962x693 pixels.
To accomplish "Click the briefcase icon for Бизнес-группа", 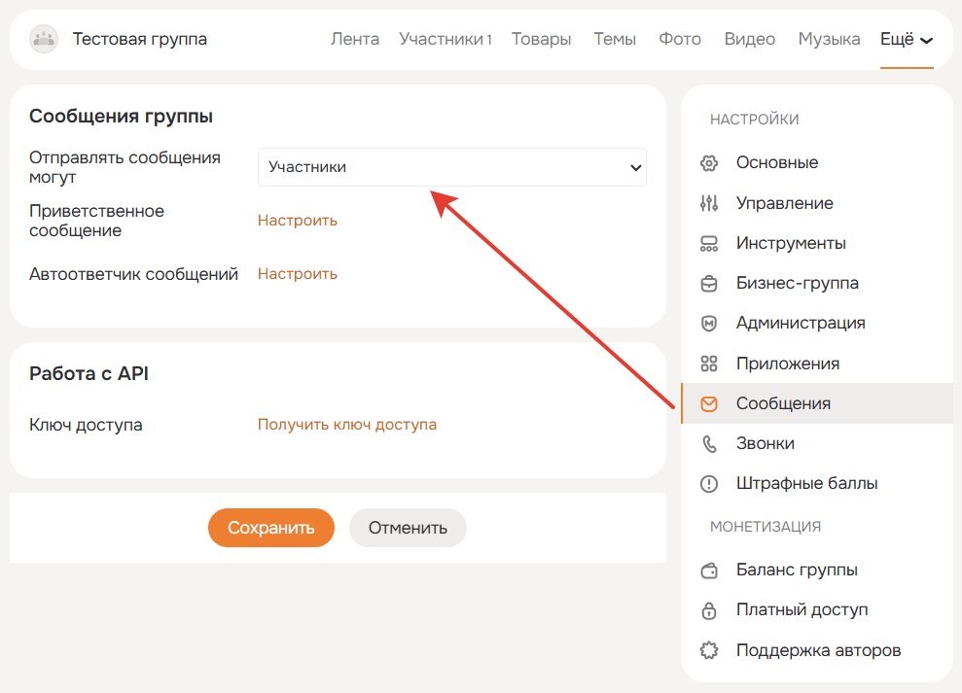I will click(709, 284).
